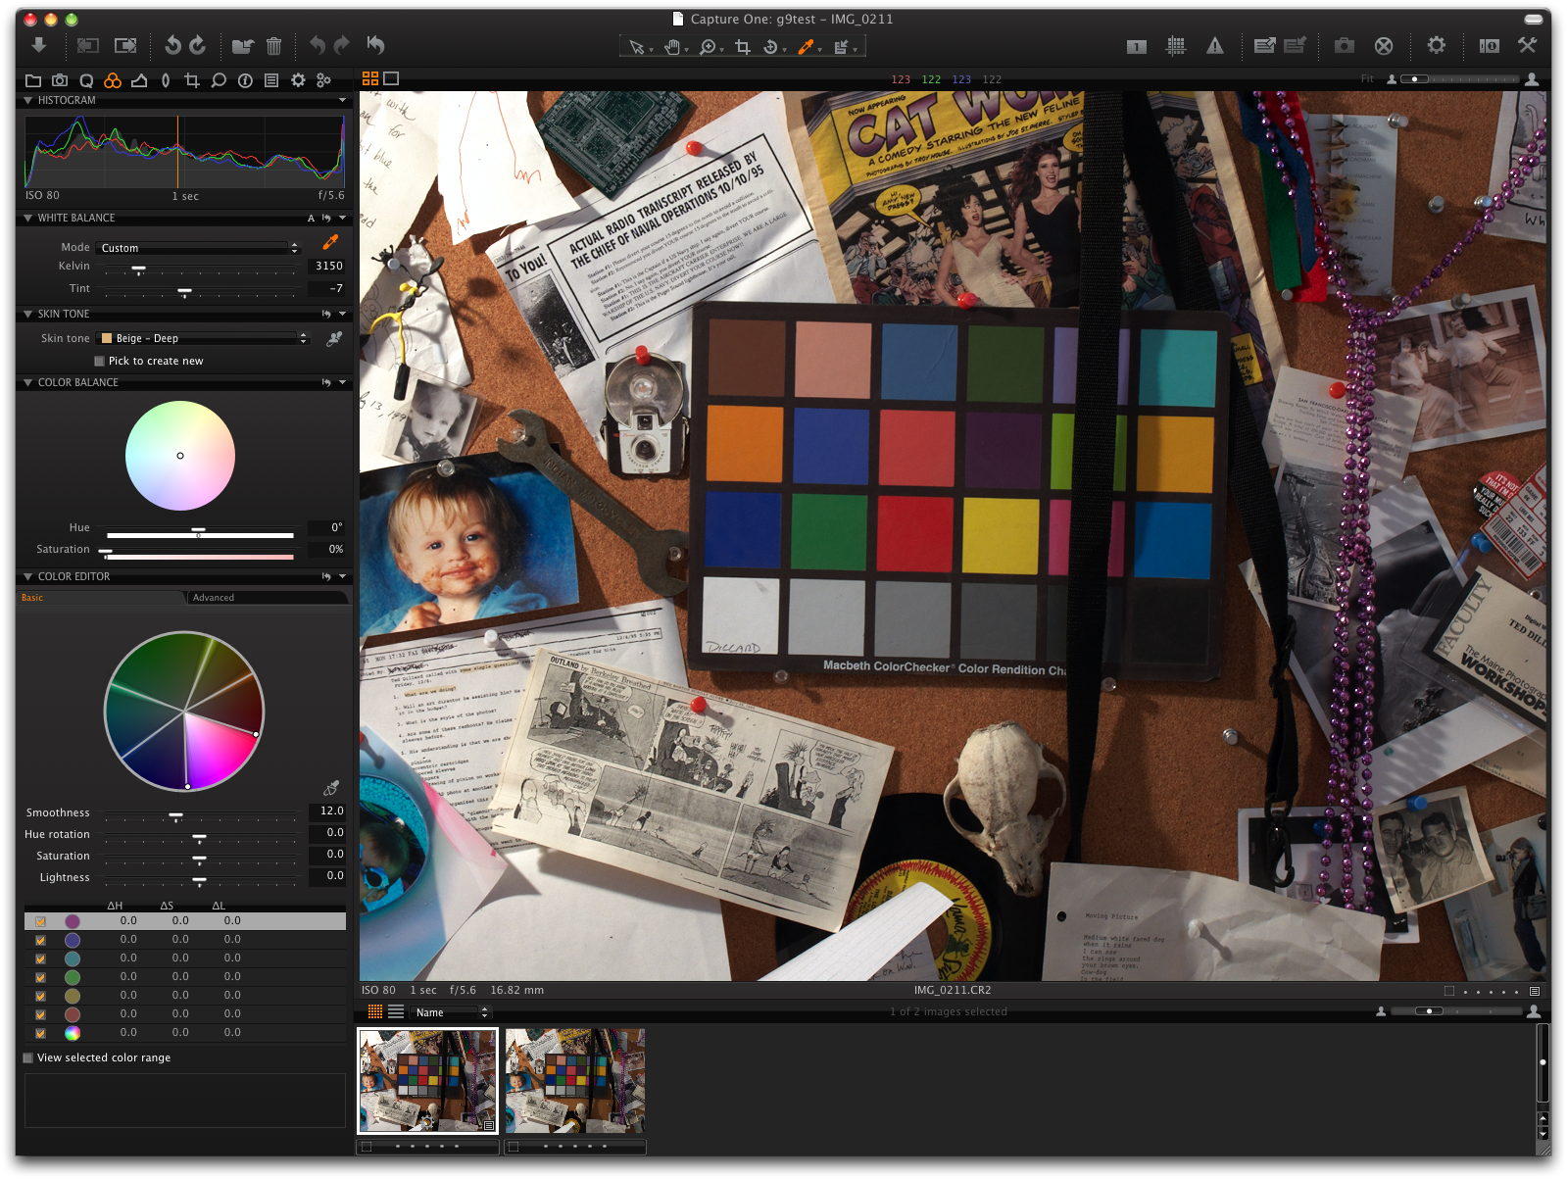Collapse the Histogram panel triangle
Screen dimensions: 1567x1179
[27, 100]
